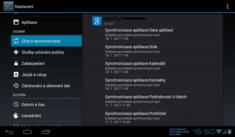Open the recent apps overview
This screenshot has width=235, height=137.
coord(46,131)
